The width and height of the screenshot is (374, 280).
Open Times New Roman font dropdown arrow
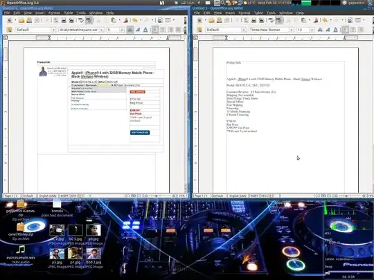click(292, 30)
